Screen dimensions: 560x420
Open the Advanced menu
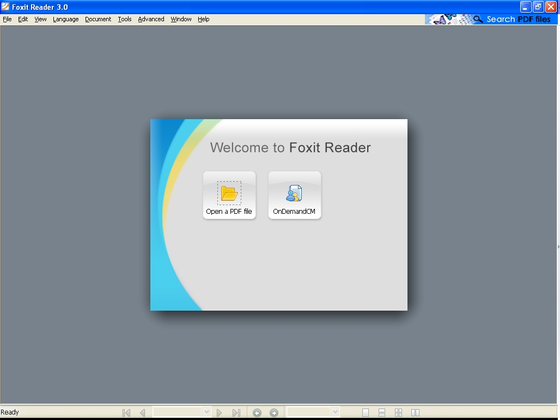pyautogui.click(x=151, y=19)
